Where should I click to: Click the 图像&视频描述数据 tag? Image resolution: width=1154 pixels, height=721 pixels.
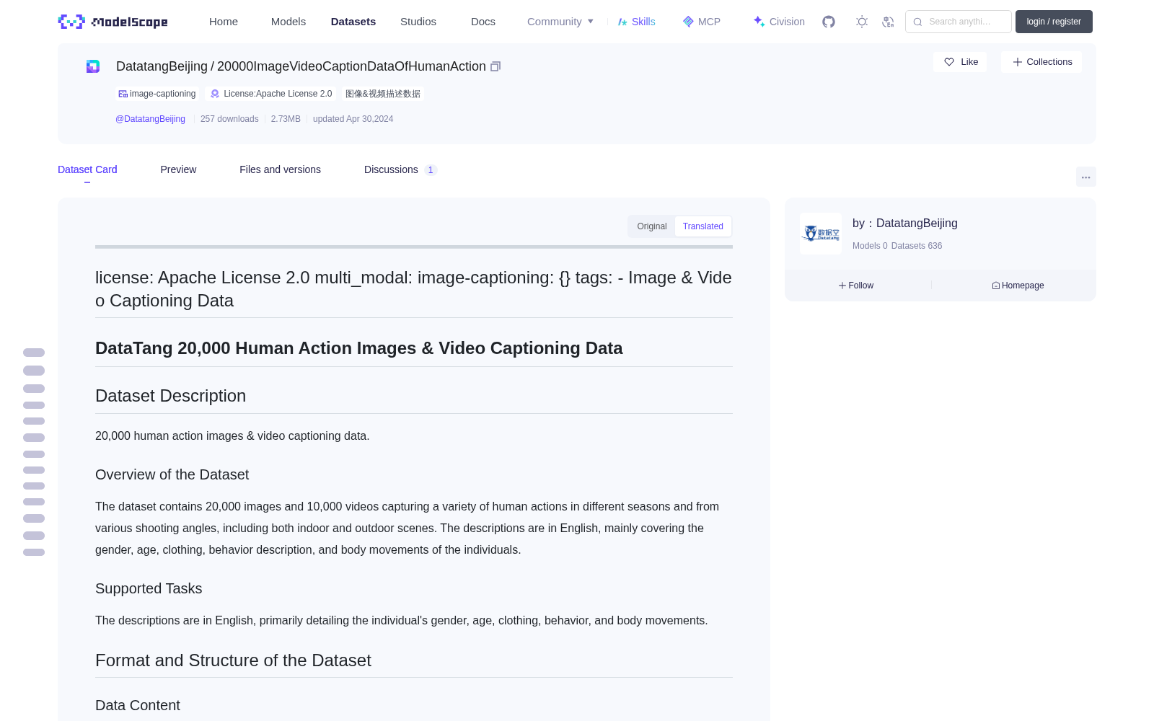point(383,94)
